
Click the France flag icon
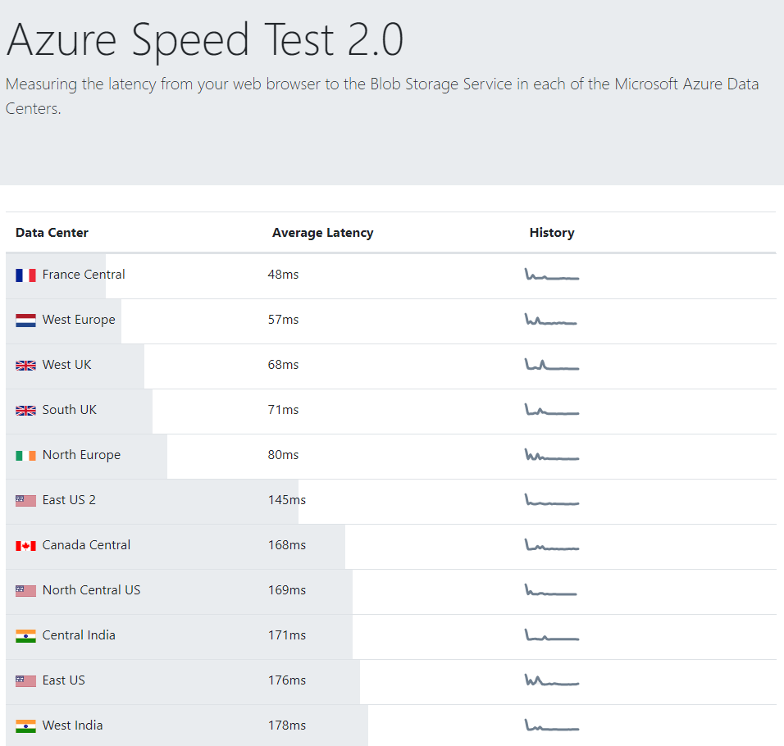(25, 275)
